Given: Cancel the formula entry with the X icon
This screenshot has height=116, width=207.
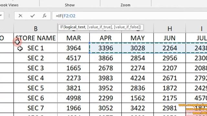Looking at the screenshot, I should coord(20,16).
